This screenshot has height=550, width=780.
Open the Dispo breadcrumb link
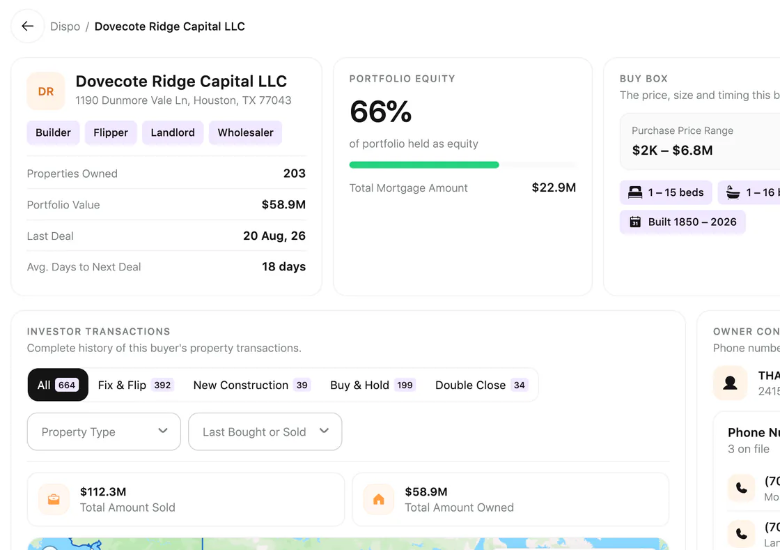coord(65,26)
